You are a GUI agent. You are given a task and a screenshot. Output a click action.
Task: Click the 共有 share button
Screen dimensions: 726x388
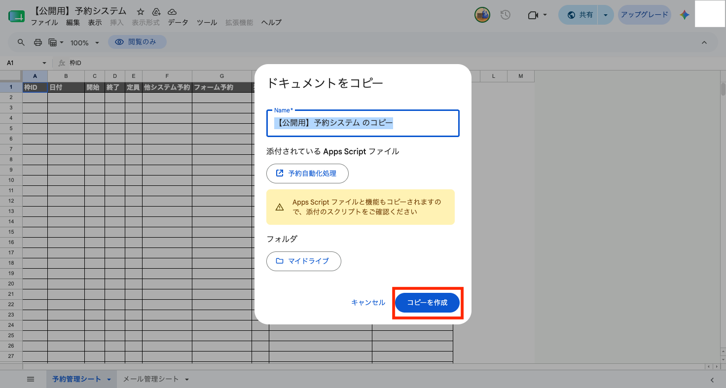(x=579, y=15)
